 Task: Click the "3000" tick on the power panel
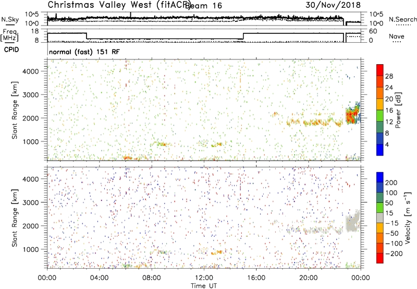[x=30, y=95]
